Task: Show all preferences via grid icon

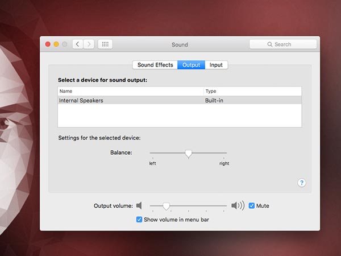Action: pyautogui.click(x=105, y=44)
